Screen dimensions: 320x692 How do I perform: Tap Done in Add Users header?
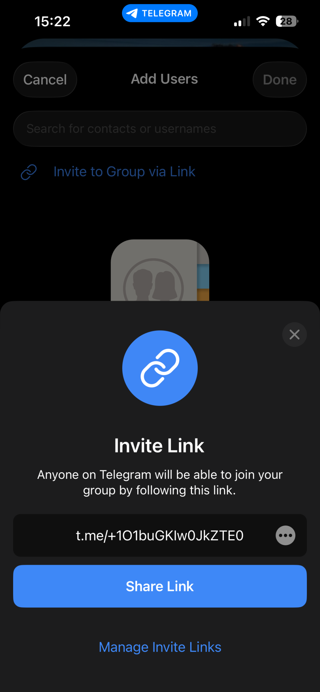[280, 80]
